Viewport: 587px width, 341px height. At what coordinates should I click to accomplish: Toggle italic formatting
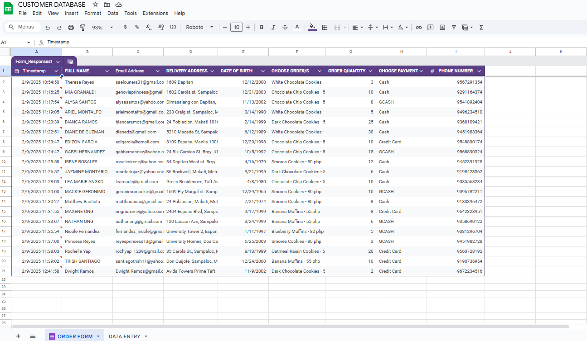coord(273,28)
